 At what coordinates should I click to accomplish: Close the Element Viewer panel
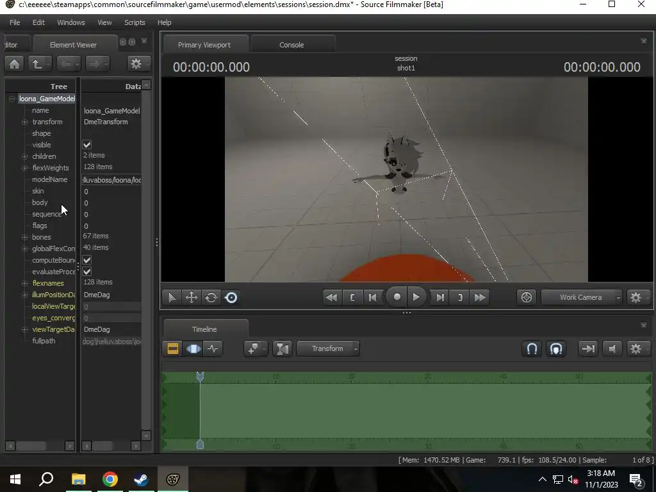click(x=144, y=41)
